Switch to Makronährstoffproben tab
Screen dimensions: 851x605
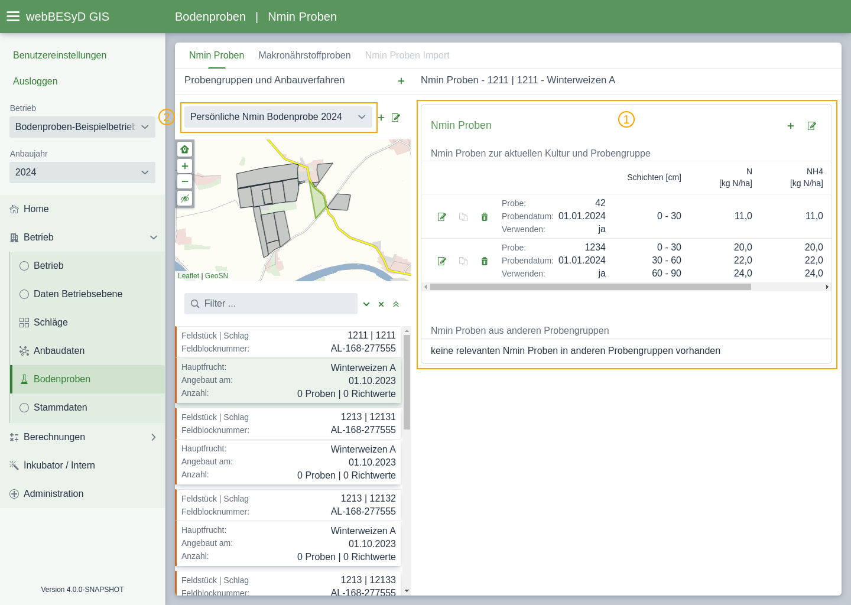tap(304, 56)
